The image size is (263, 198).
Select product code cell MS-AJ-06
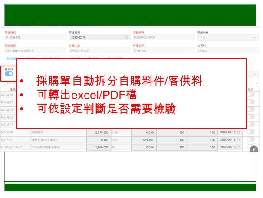(x=9, y=95)
